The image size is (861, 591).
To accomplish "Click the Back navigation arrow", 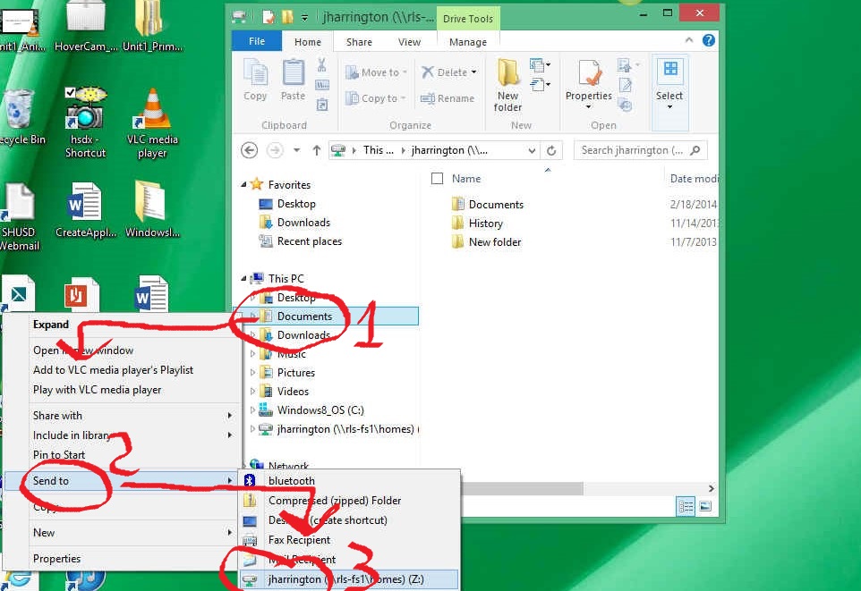I will [250, 150].
